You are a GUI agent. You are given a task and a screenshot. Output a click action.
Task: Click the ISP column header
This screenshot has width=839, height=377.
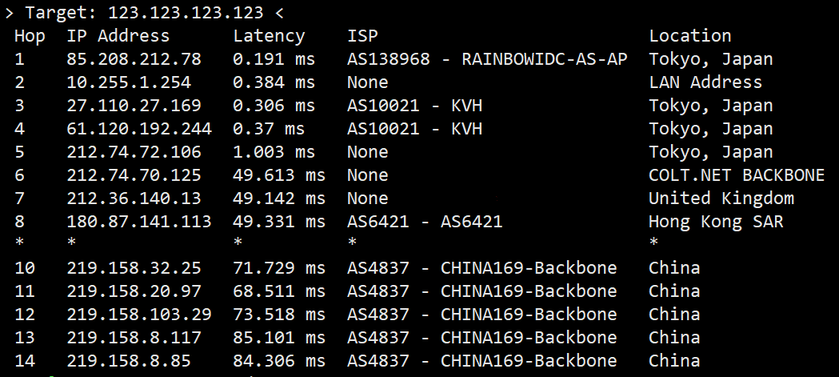coord(362,36)
